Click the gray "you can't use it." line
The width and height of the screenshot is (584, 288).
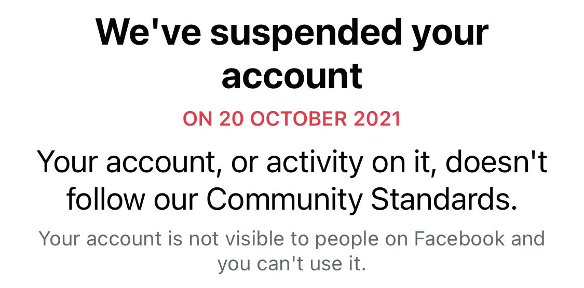click(292, 264)
